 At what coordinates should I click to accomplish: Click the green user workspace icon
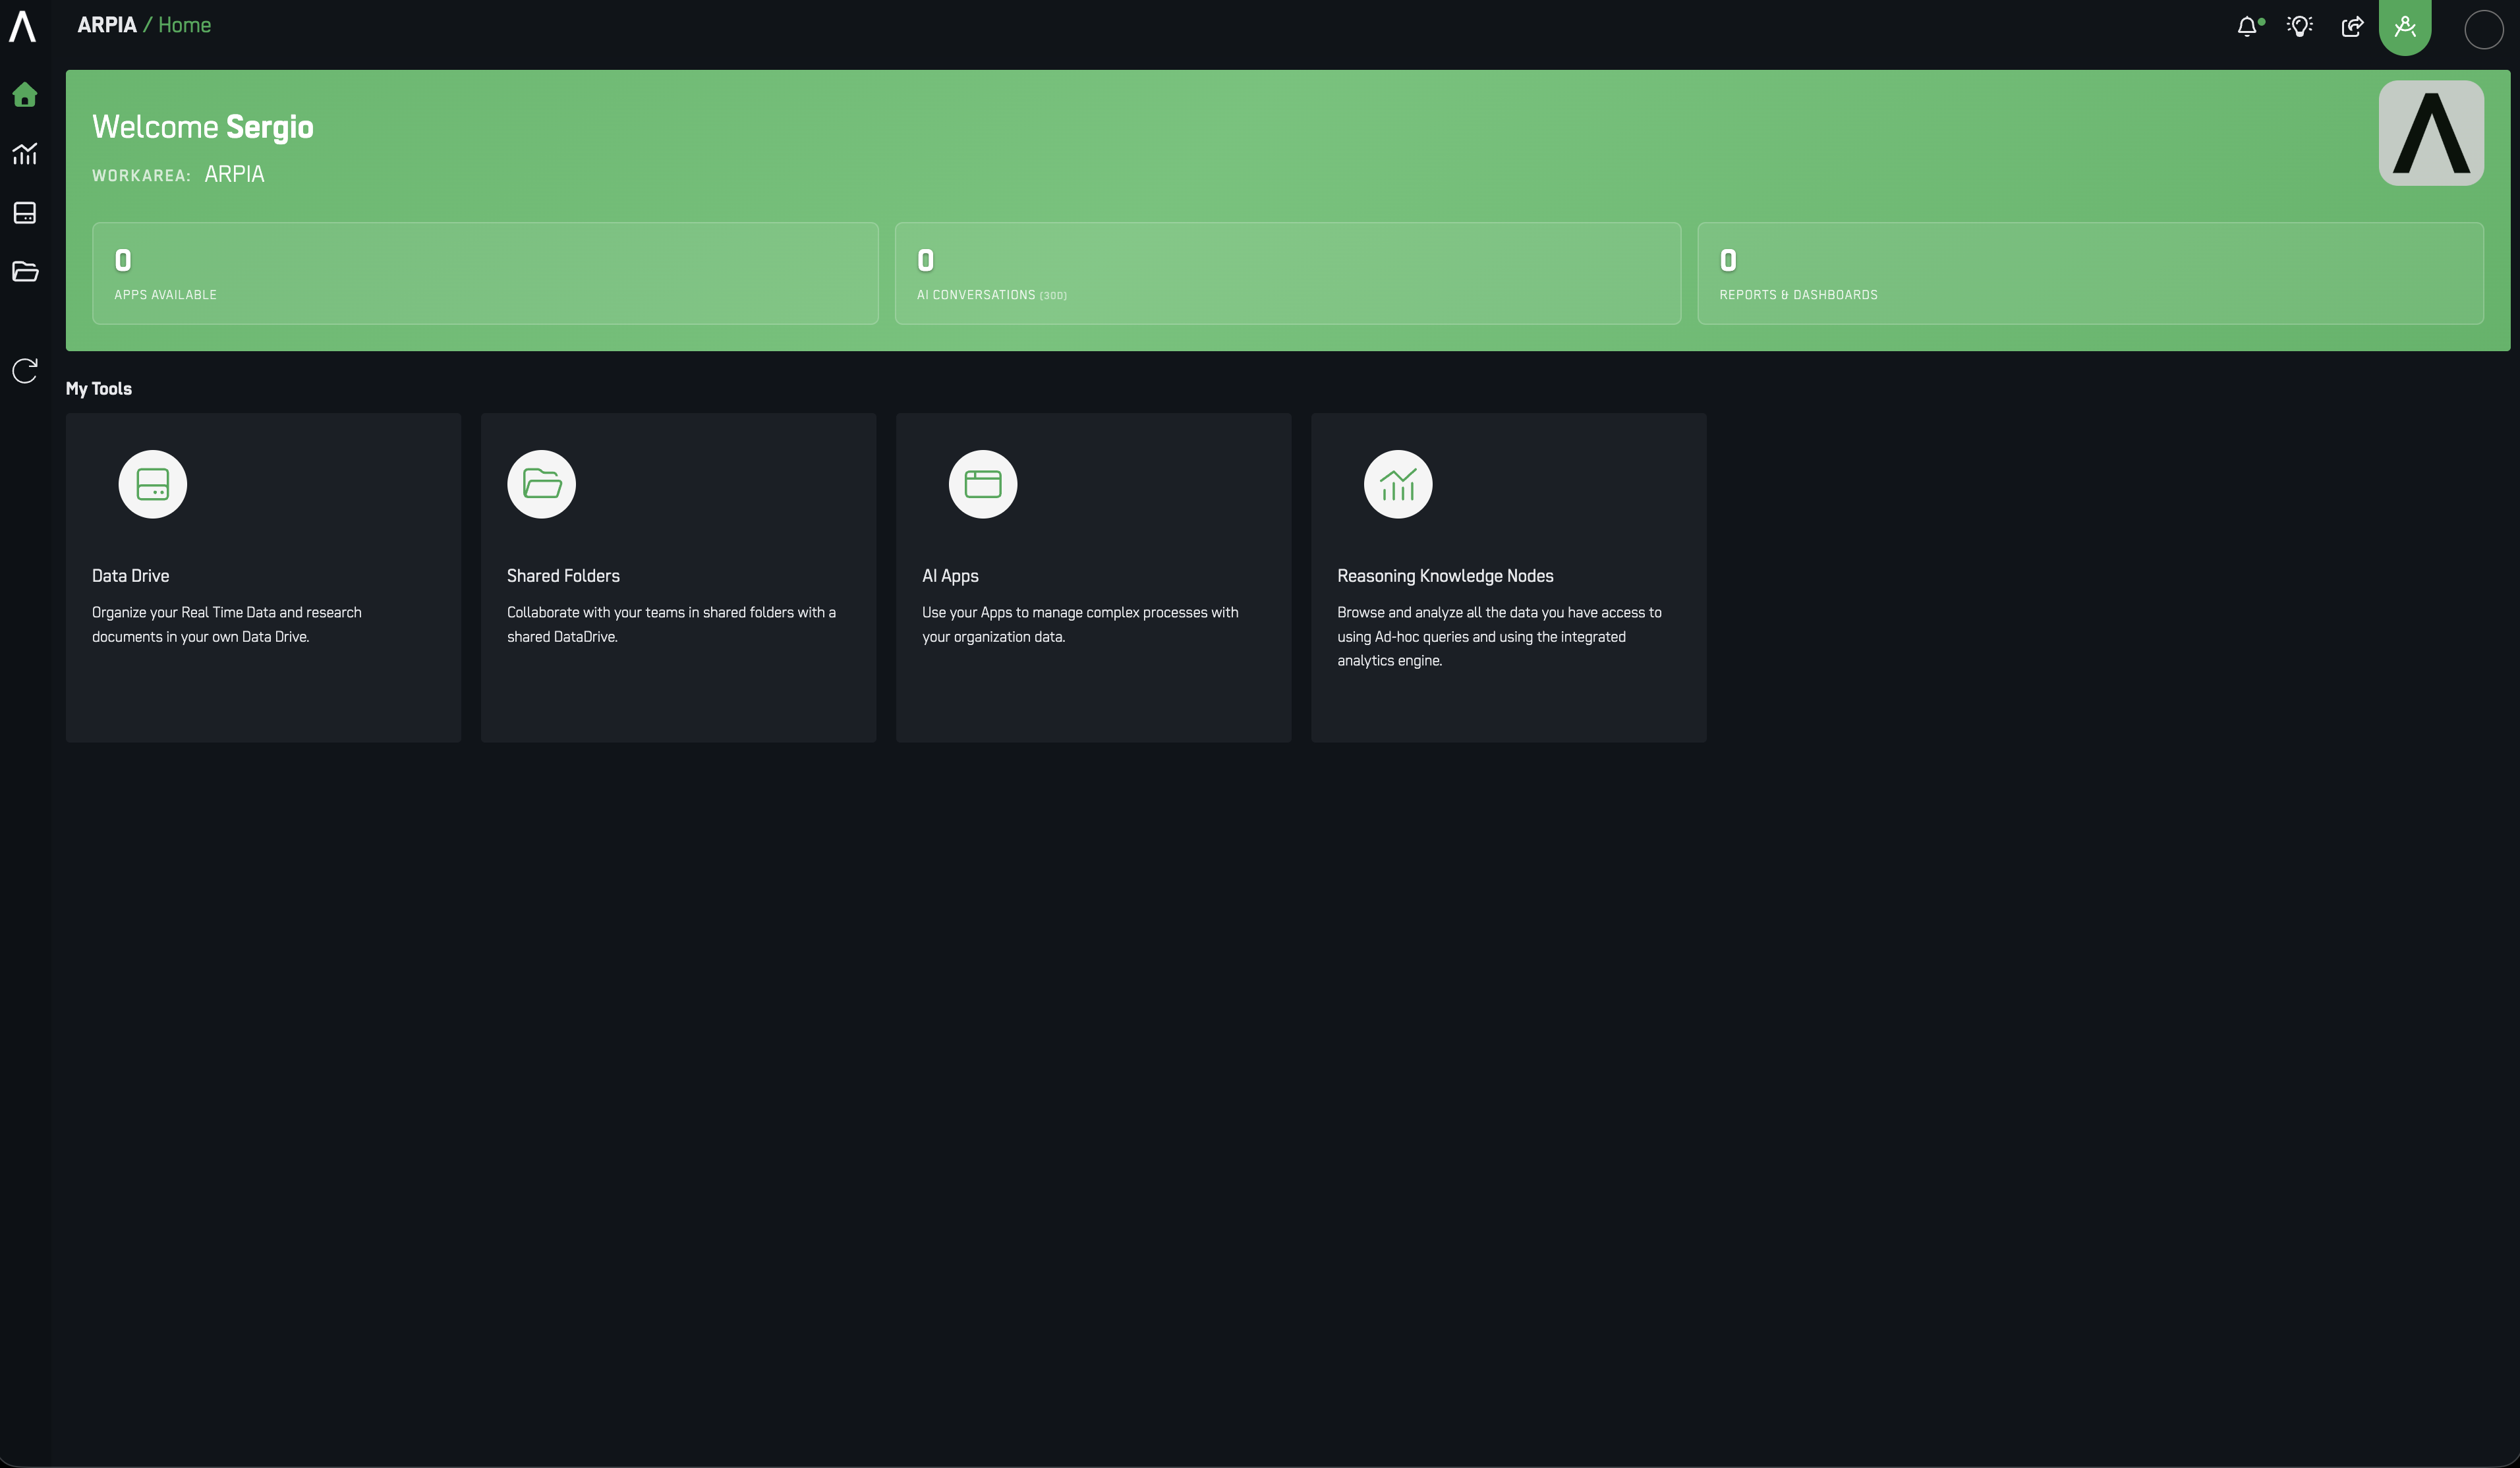tap(2405, 27)
